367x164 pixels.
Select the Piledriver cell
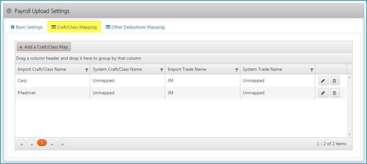click(x=52, y=93)
